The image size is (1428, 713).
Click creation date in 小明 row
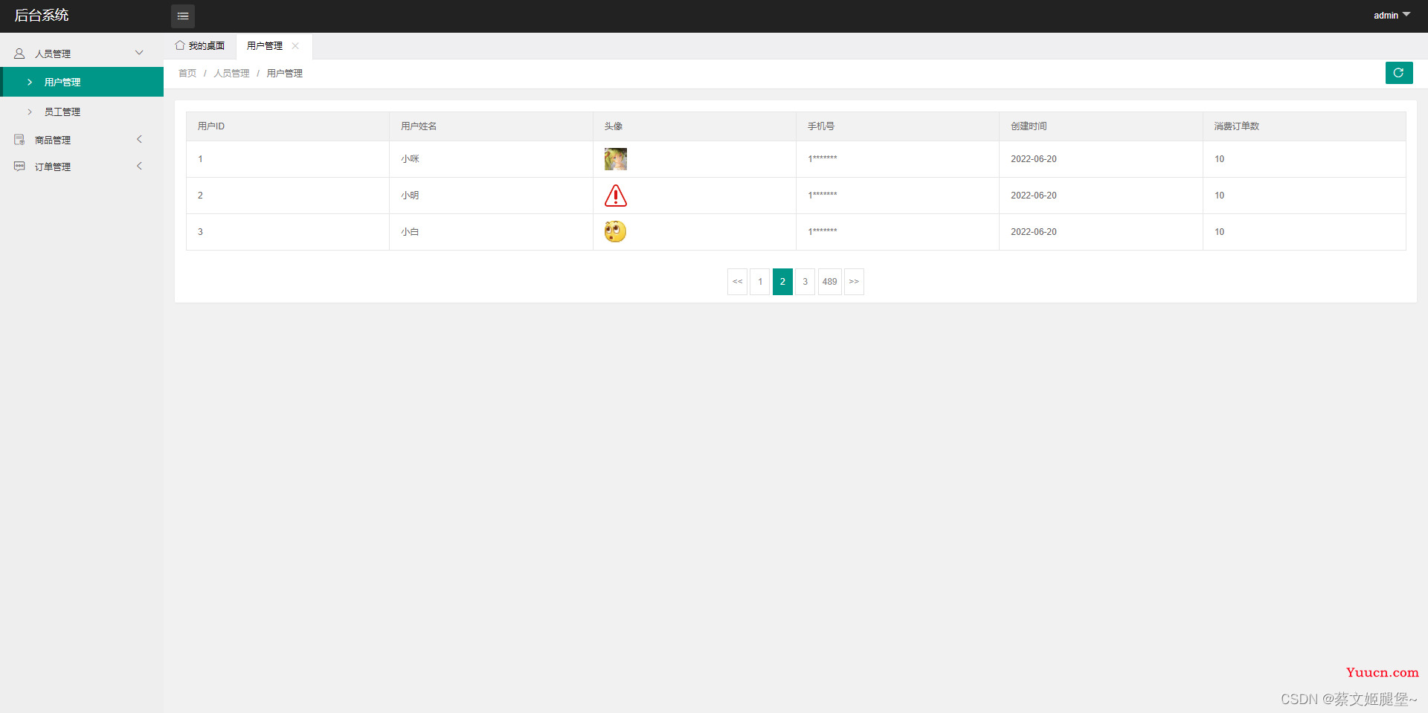(x=1034, y=196)
